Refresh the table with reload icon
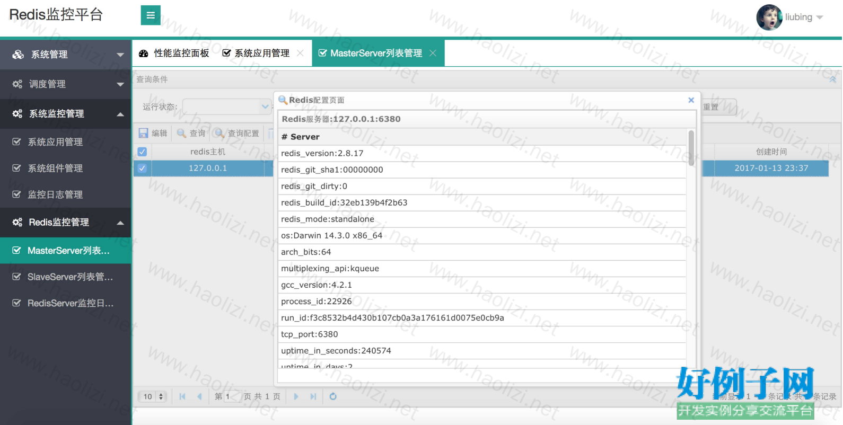 pos(333,396)
